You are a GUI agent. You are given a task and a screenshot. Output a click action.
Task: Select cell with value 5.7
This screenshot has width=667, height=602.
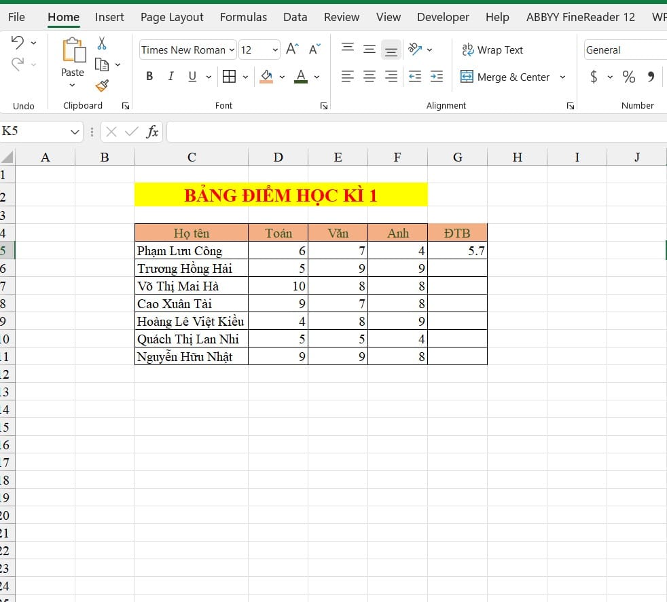458,250
